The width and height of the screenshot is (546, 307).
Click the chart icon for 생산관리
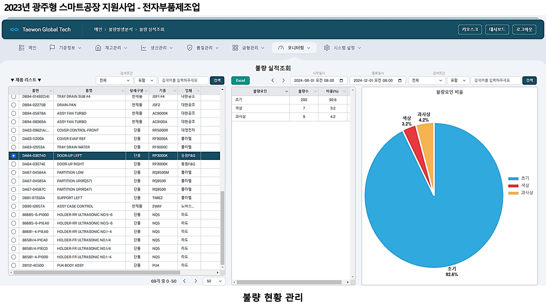[144, 48]
